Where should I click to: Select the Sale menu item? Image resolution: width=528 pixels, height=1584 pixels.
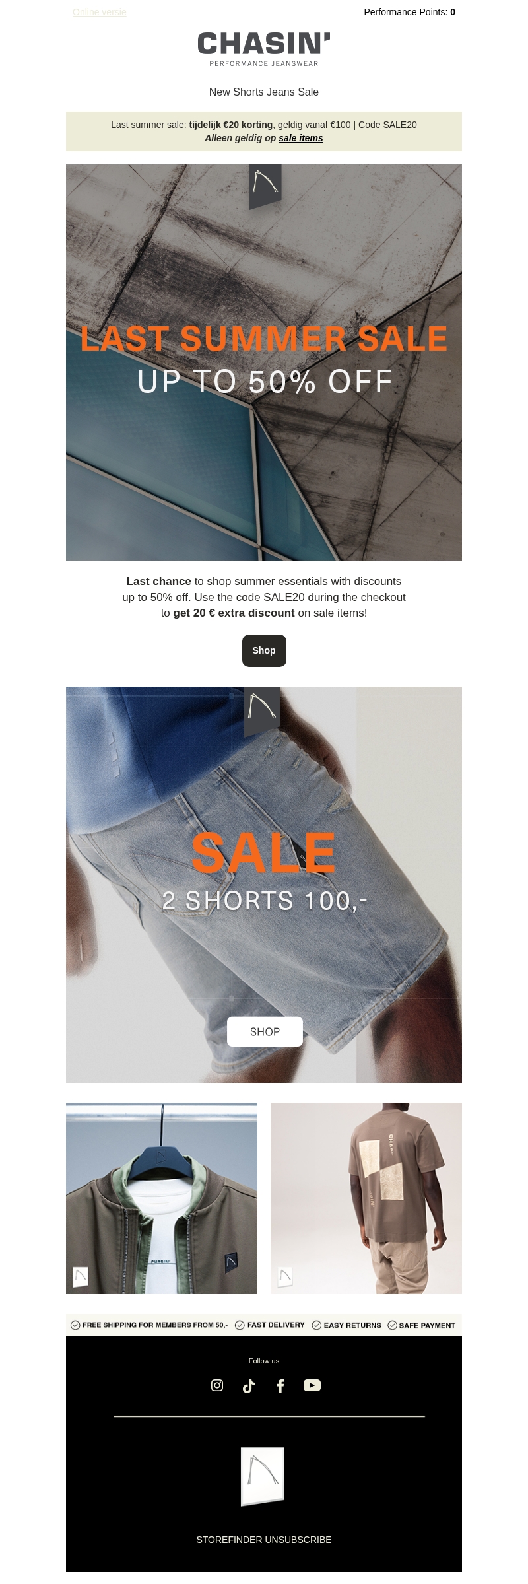(x=308, y=92)
